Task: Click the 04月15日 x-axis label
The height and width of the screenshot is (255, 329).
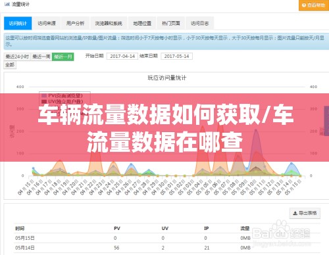Action: [x=26, y=187]
